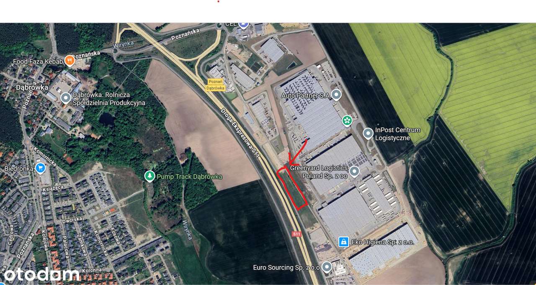Select the Dąbrówka Rolnicza Spółdzielnia Produkcyjna marker
This screenshot has height=285, width=536.
65,98
